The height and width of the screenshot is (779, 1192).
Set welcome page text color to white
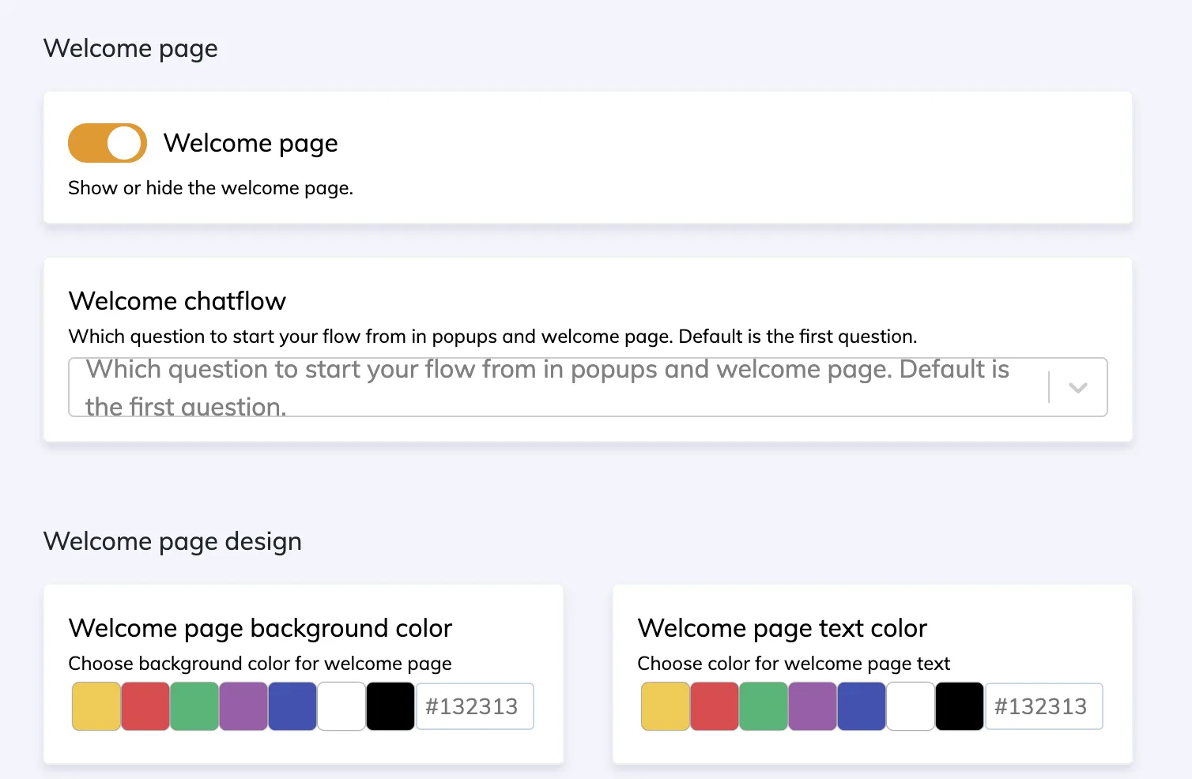(x=911, y=706)
